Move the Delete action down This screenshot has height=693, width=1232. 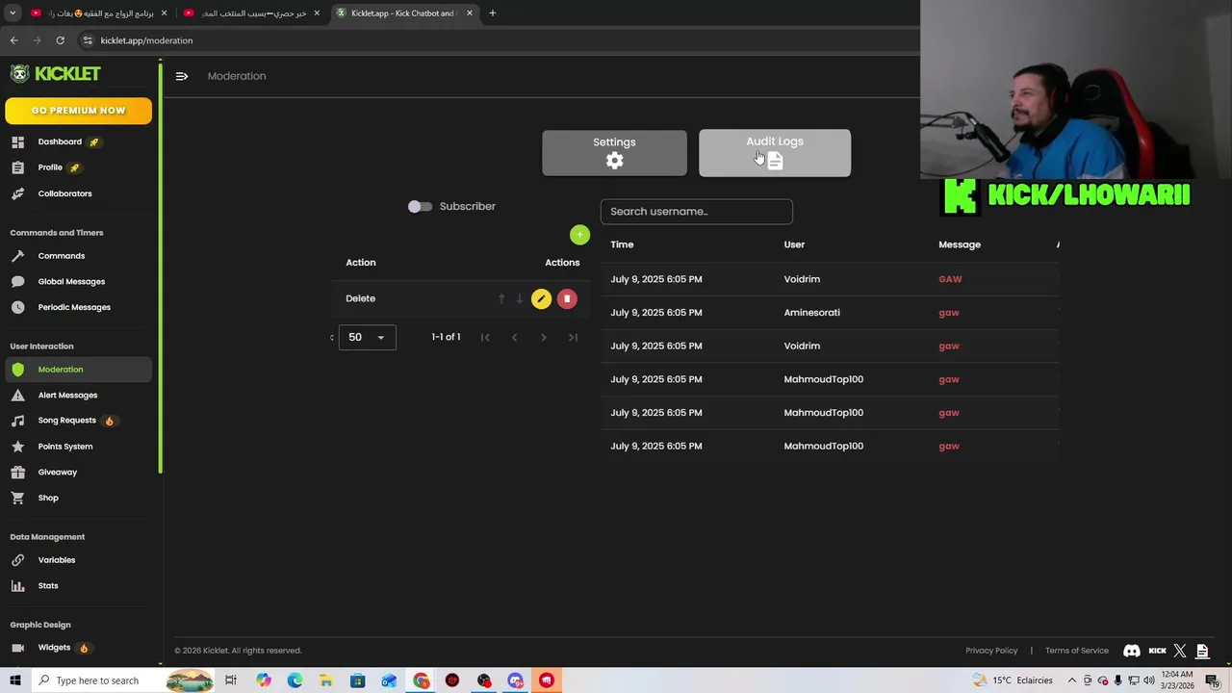tap(520, 299)
